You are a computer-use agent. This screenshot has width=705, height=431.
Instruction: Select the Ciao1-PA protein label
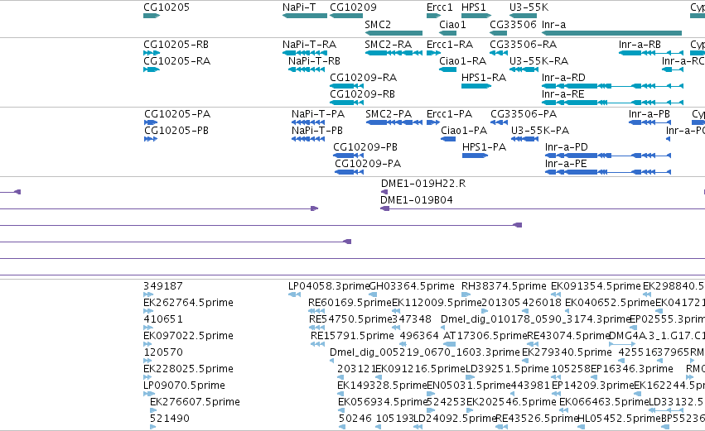point(464,131)
